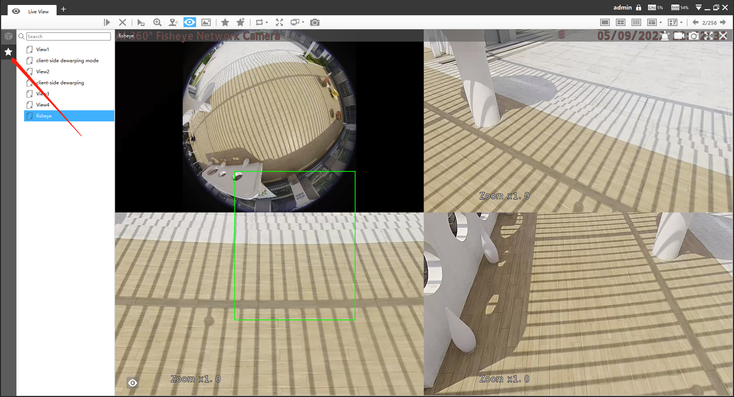Expand the custom layout edit dropdown
Screen dimensions: 734x397
pyautogui.click(x=681, y=23)
